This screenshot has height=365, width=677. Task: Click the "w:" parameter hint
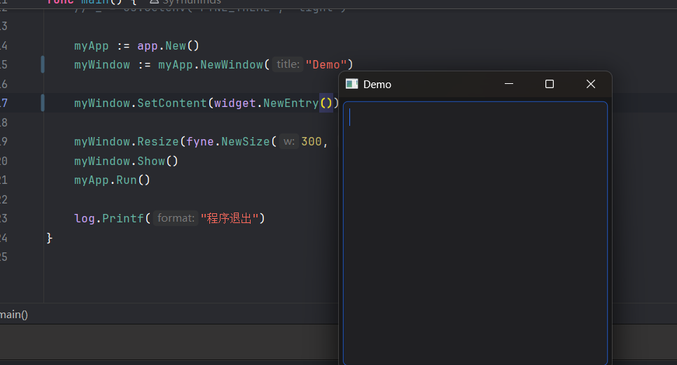pyautogui.click(x=289, y=141)
